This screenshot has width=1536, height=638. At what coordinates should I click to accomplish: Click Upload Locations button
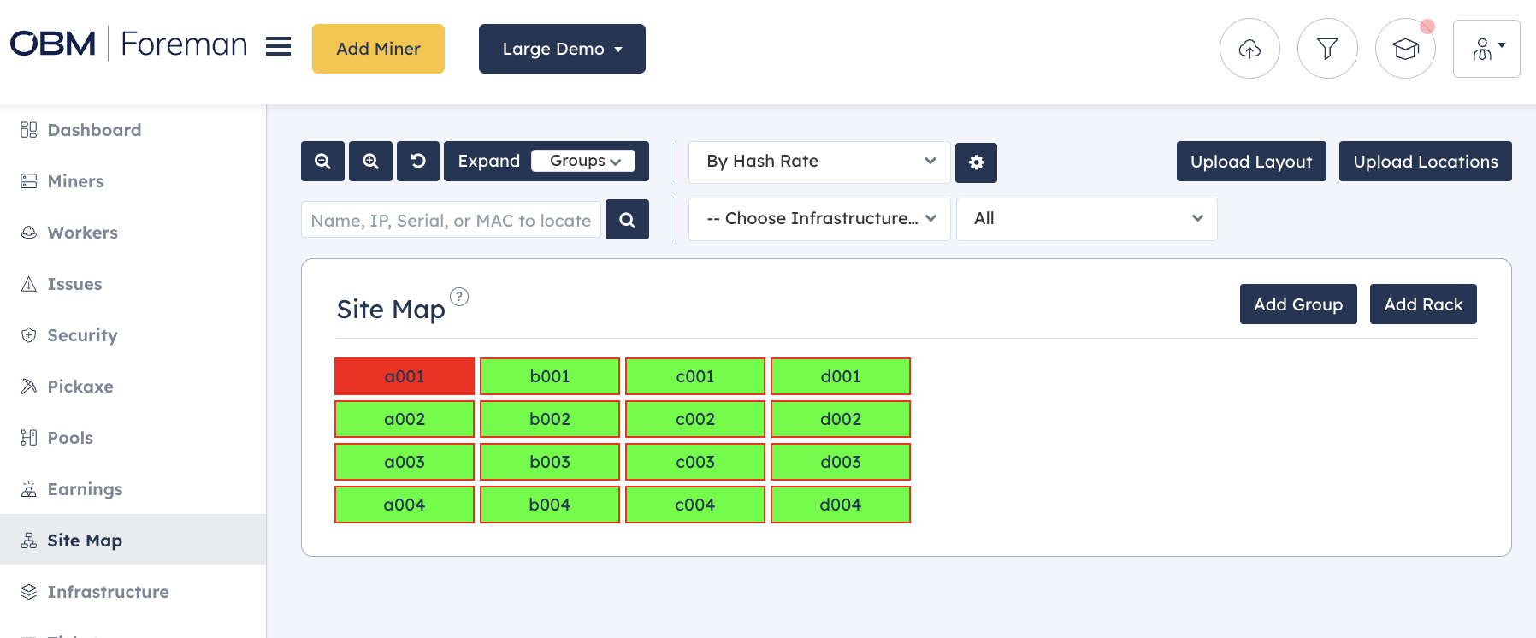[x=1425, y=161]
